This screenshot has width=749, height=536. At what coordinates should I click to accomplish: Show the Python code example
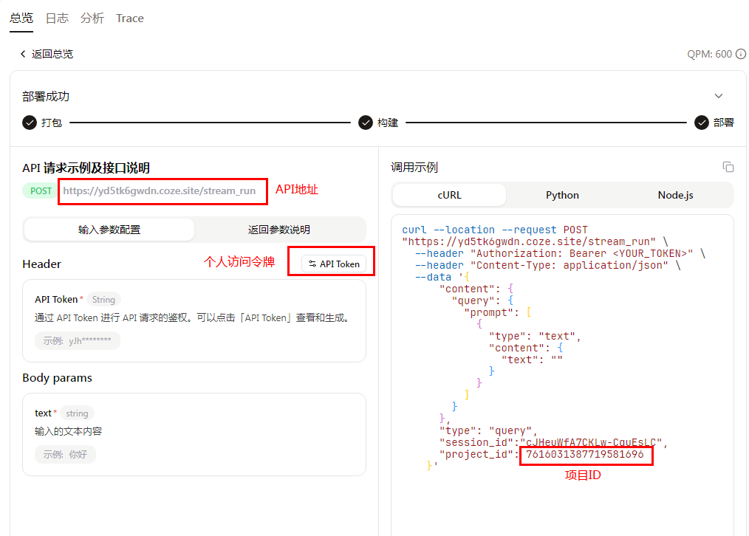click(562, 195)
